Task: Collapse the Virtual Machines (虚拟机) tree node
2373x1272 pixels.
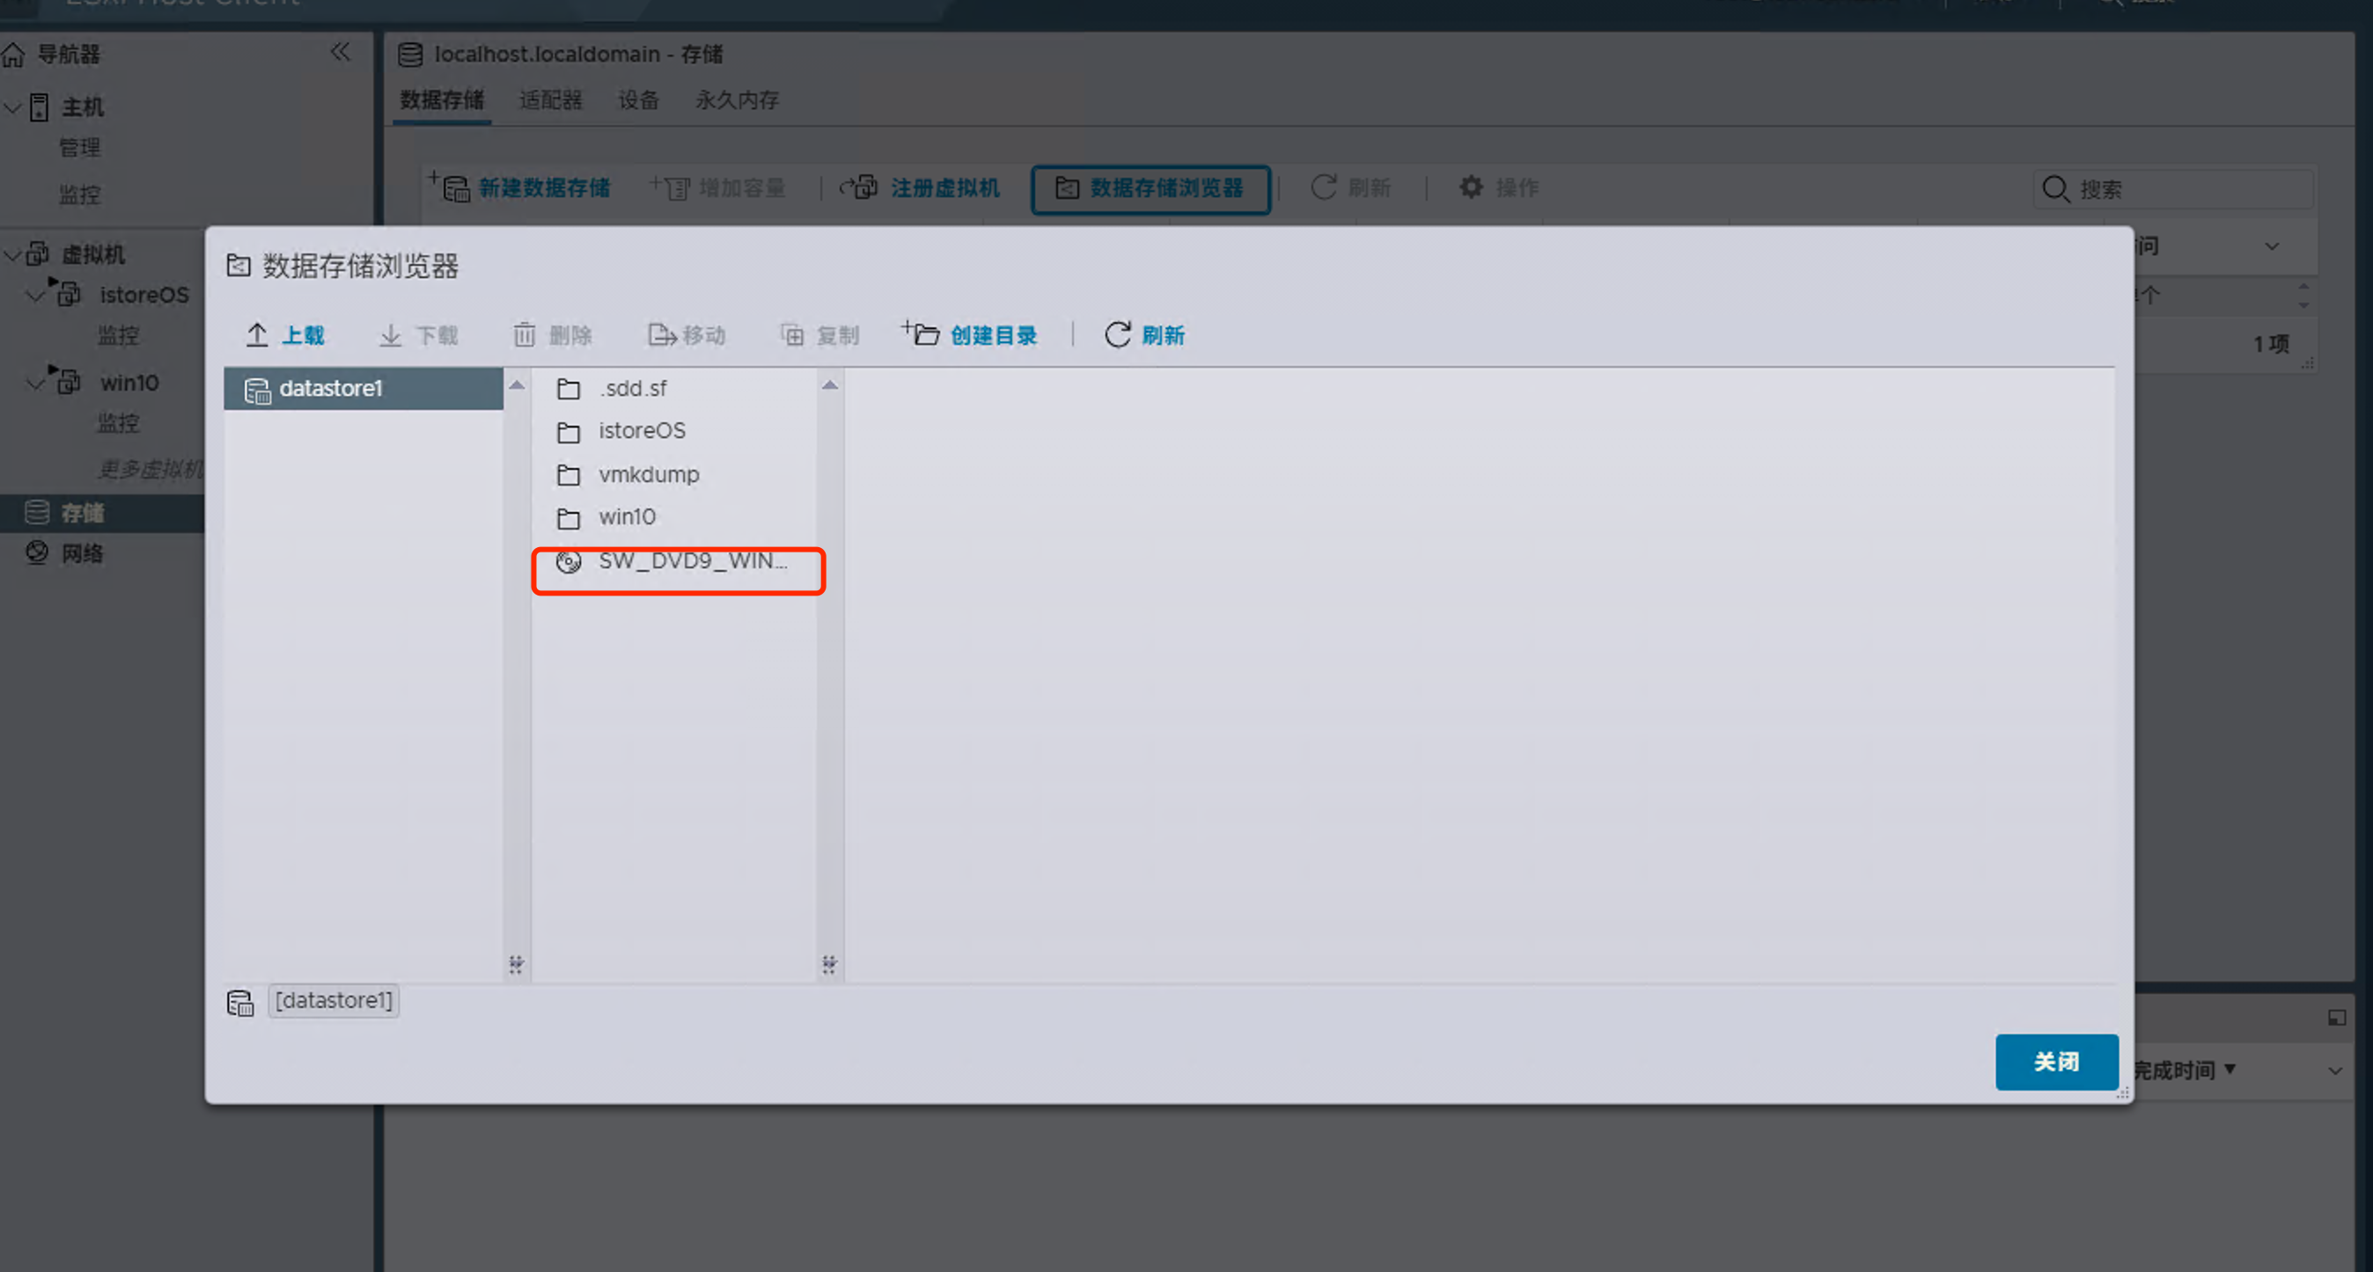Action: (13, 254)
